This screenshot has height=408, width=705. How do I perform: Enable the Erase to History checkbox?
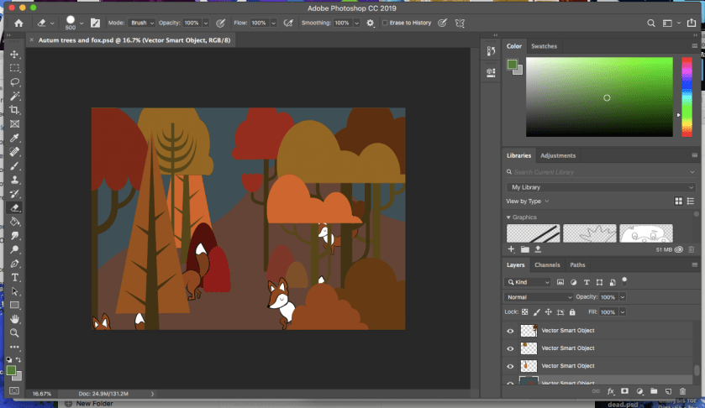click(386, 24)
